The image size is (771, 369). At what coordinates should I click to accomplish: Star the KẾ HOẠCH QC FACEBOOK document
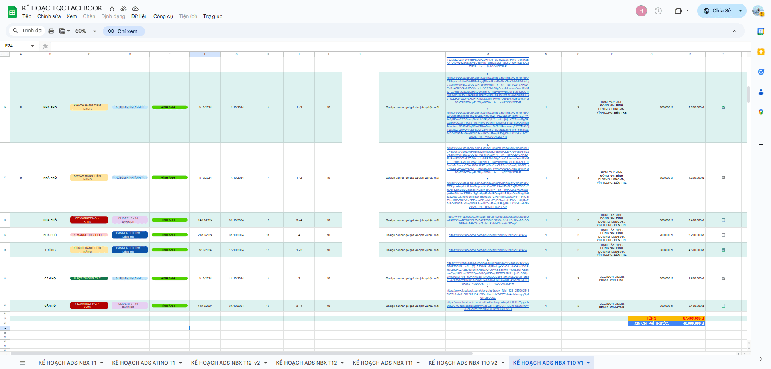pyautogui.click(x=112, y=8)
